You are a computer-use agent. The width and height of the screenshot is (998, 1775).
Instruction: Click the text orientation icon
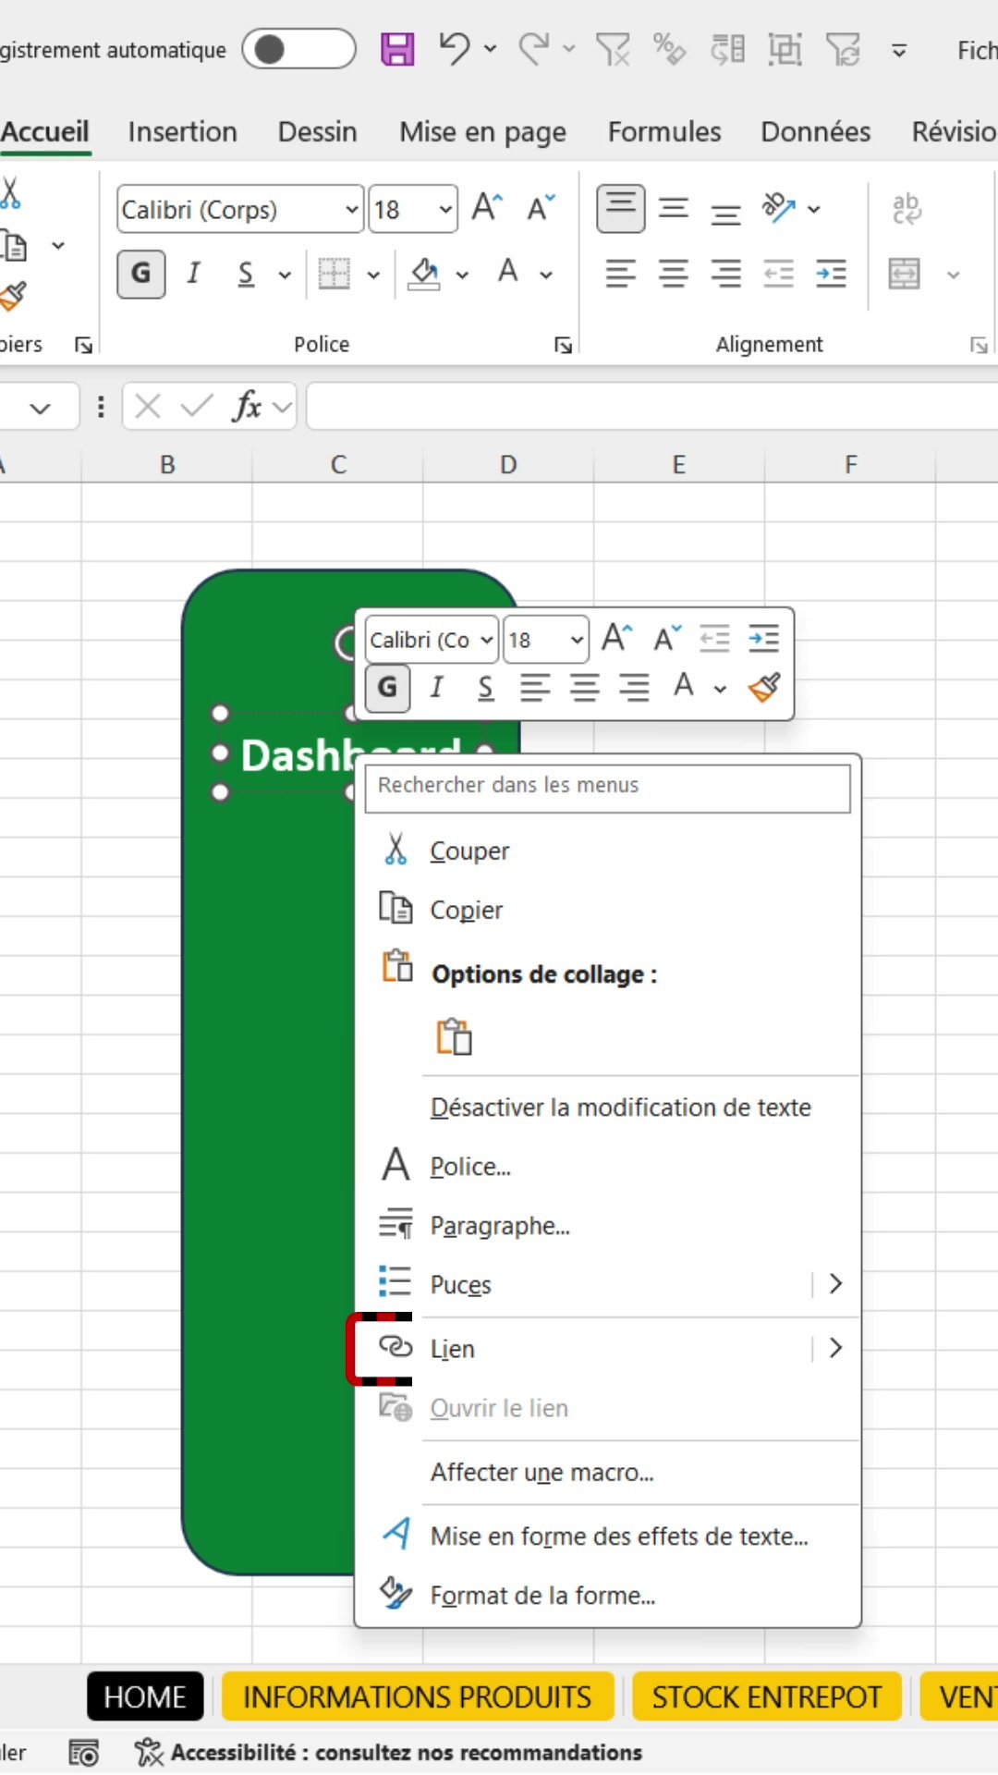(x=779, y=208)
